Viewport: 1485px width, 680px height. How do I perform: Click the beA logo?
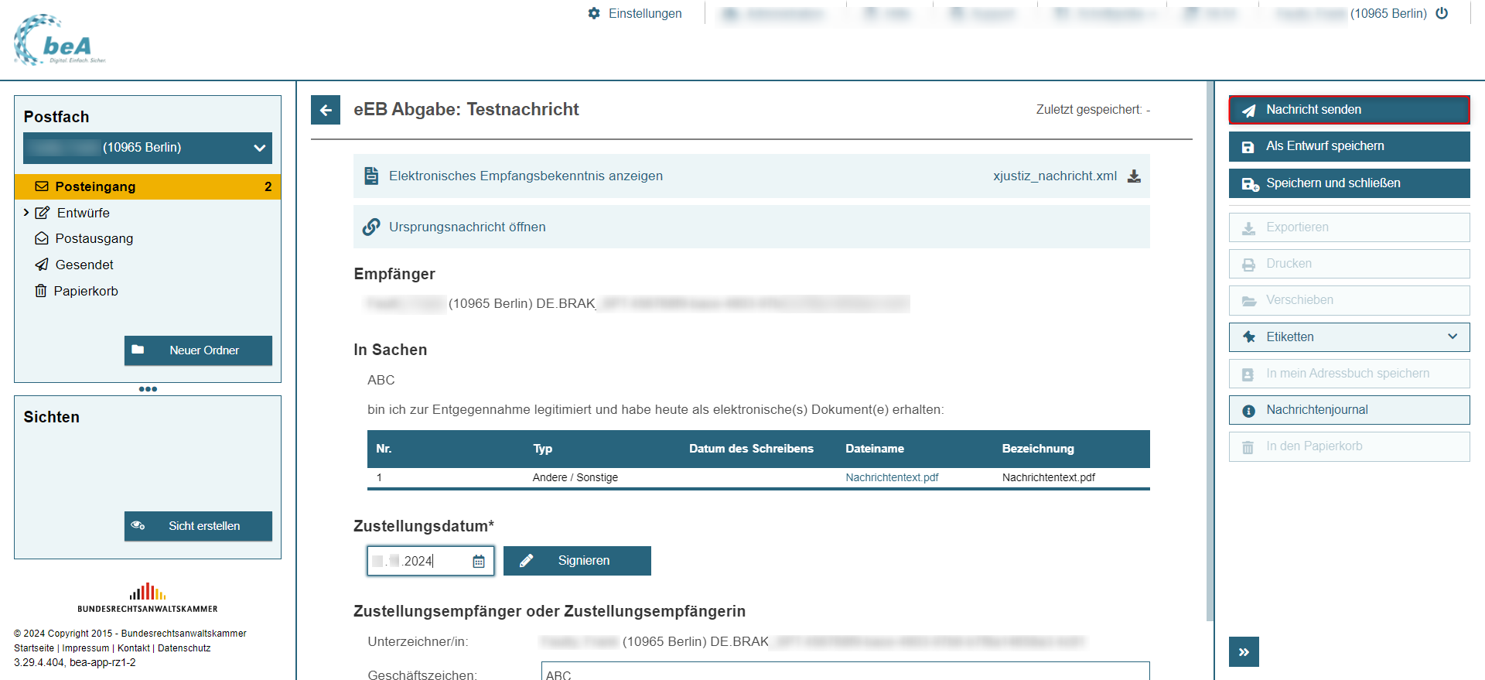pyautogui.click(x=60, y=41)
